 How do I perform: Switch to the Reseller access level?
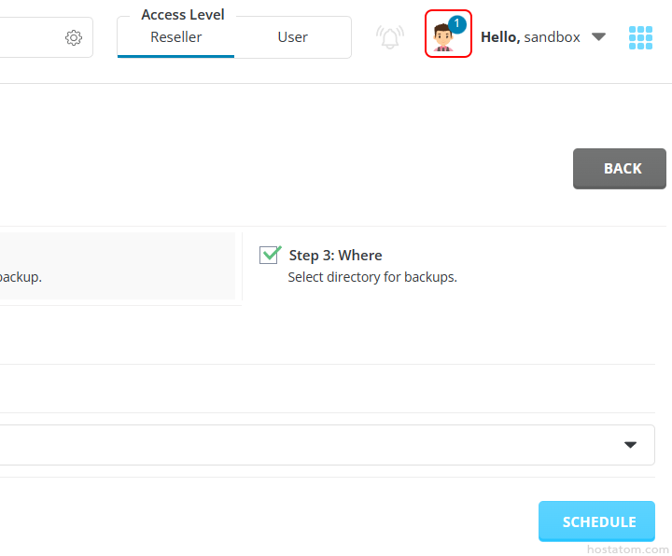point(175,37)
